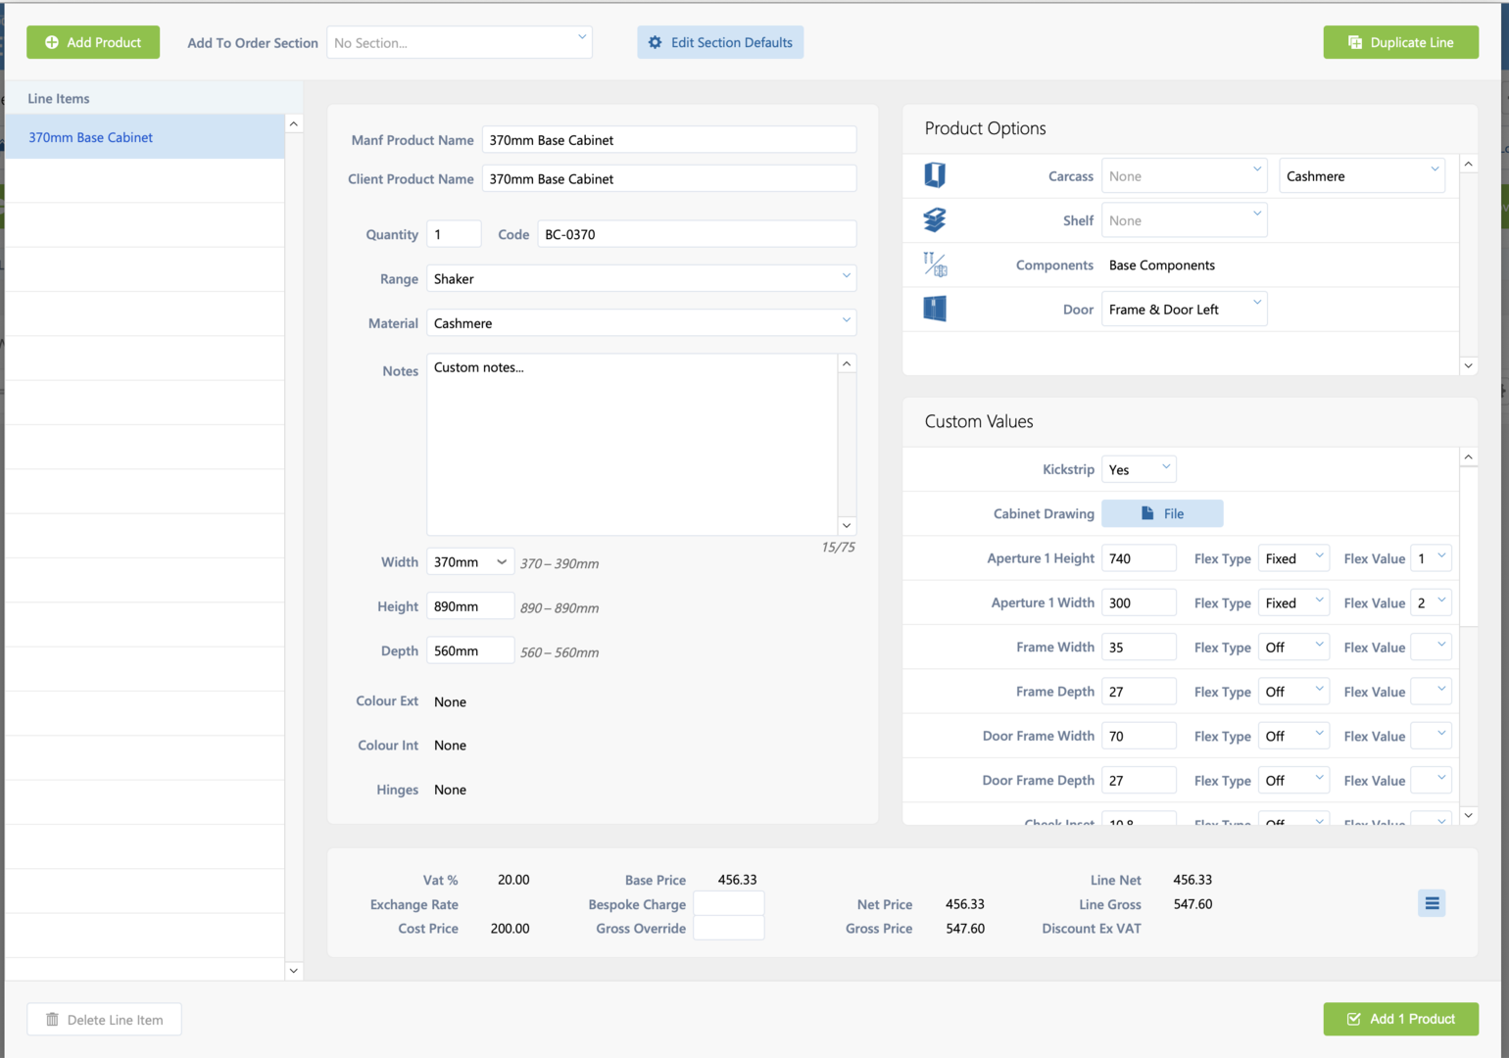Click the Client Product Name field

pyautogui.click(x=669, y=178)
